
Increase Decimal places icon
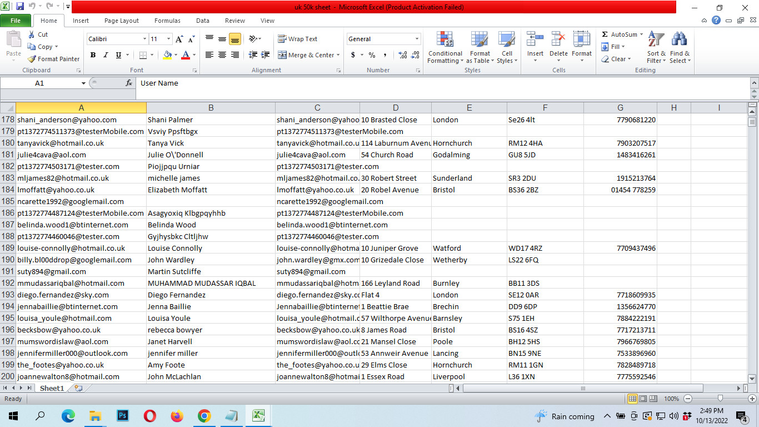tap(403, 55)
